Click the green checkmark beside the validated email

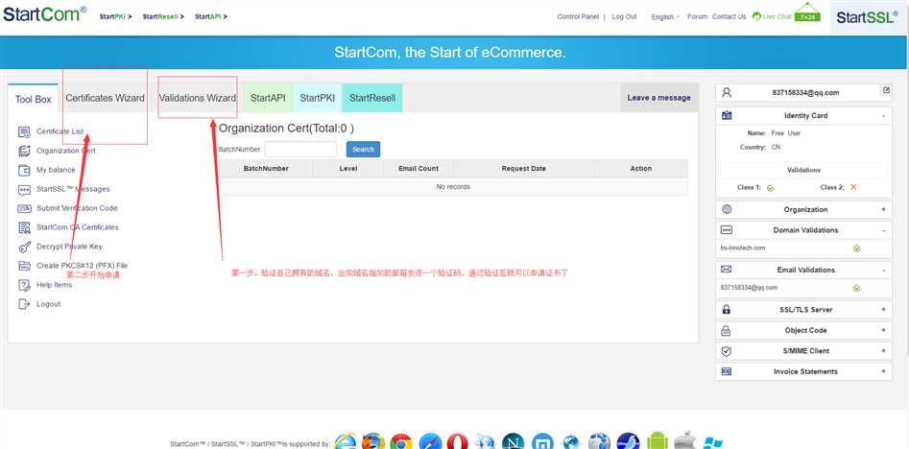click(x=857, y=288)
